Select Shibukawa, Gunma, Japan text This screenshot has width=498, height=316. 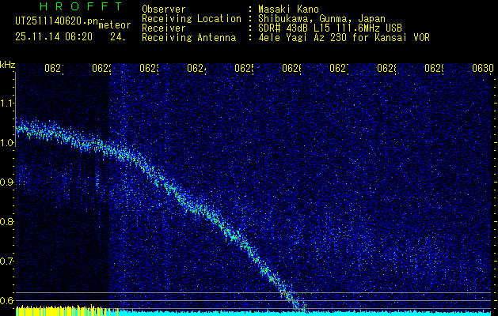321,19
